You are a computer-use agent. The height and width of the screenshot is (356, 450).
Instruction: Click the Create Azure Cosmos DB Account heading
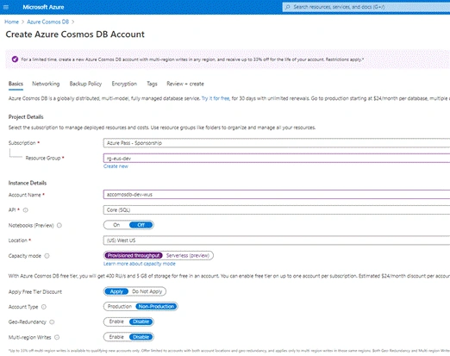[75, 34]
